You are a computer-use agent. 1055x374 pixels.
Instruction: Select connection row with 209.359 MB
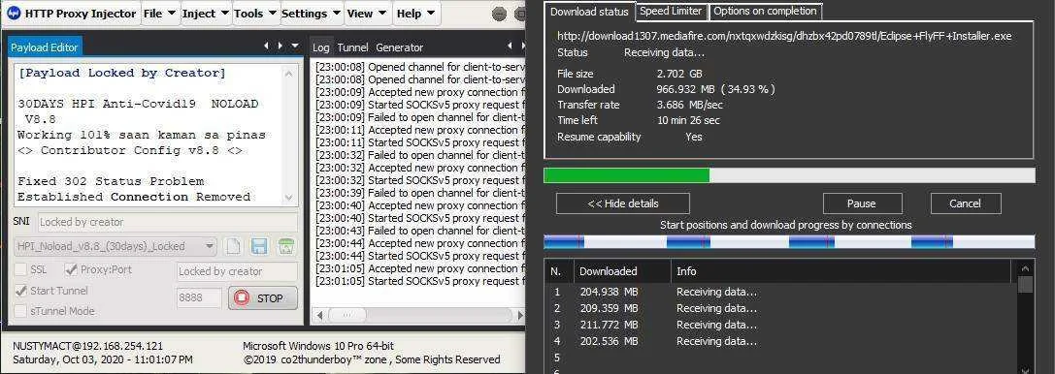click(x=780, y=309)
